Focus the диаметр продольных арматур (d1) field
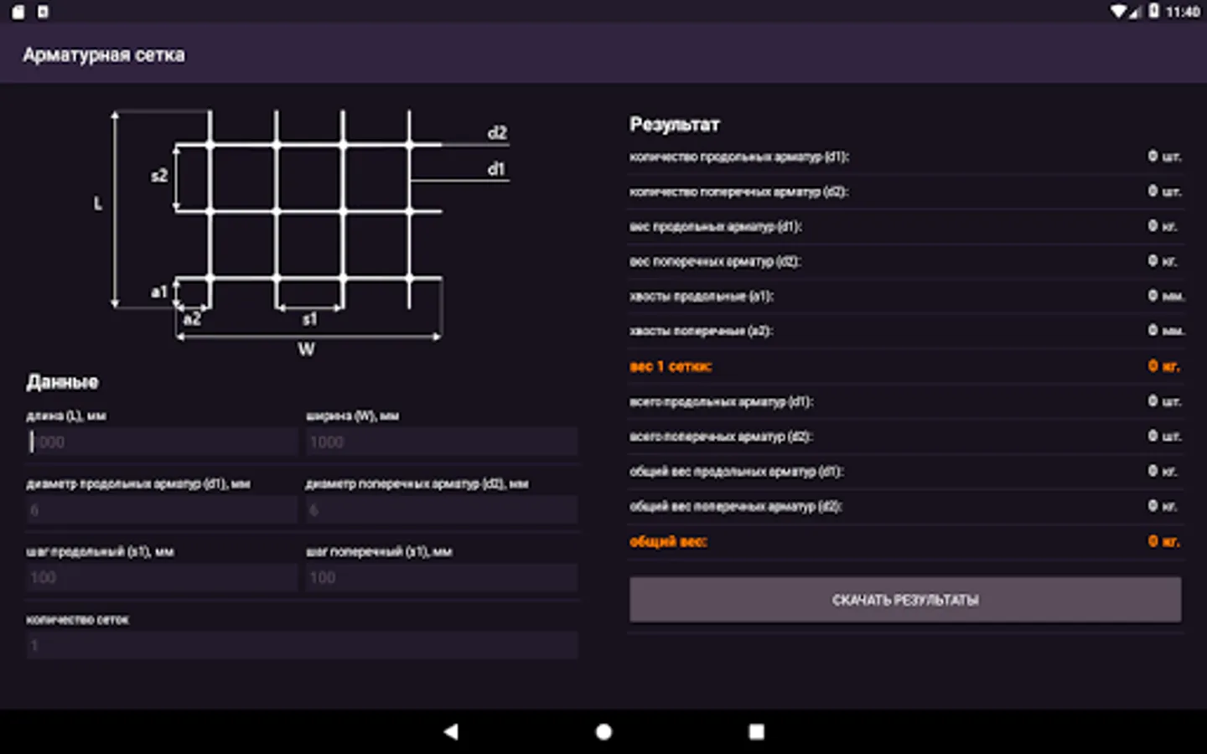Image resolution: width=1207 pixels, height=754 pixels. pos(162,509)
